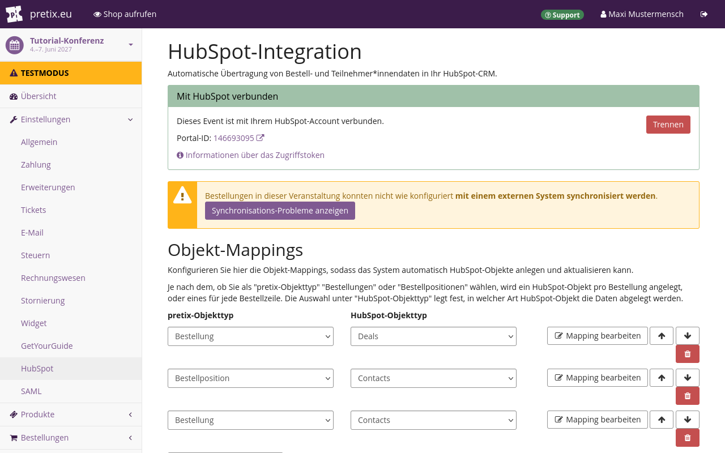Open pretix-Objekttyp dropdown in Deals row
The image size is (725, 453).
click(x=250, y=336)
